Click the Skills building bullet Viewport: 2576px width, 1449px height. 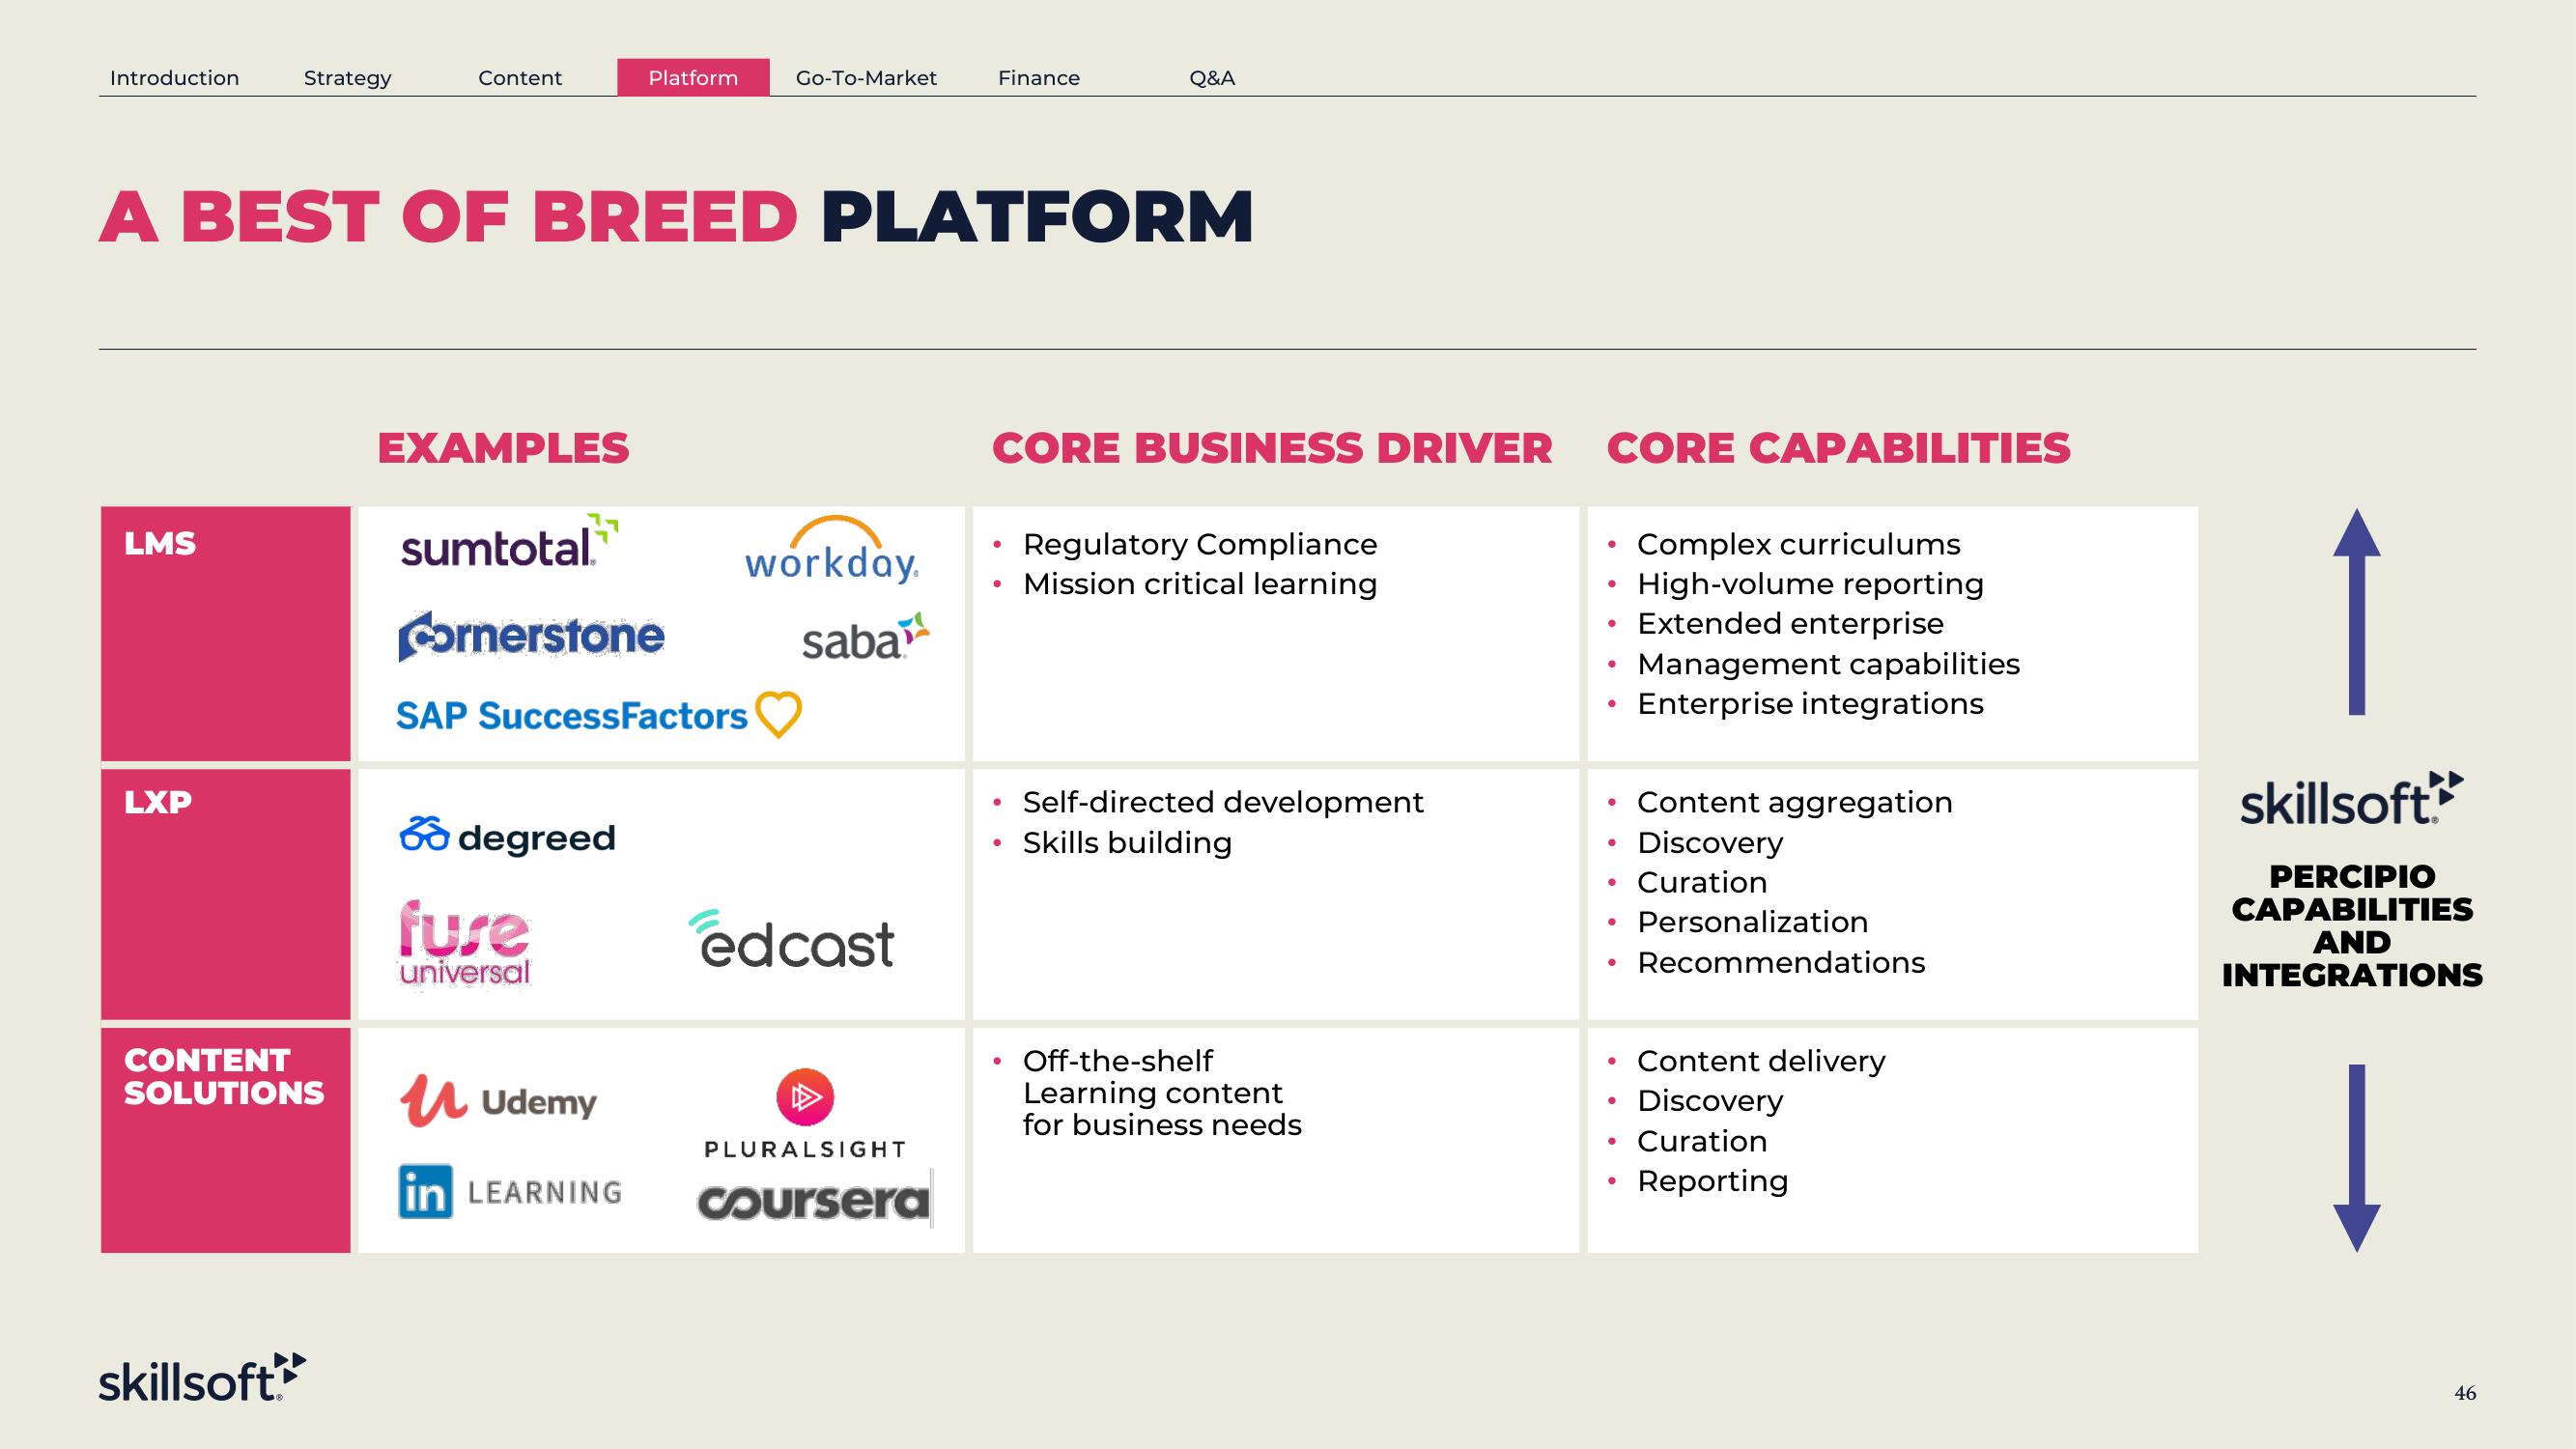1127,843
